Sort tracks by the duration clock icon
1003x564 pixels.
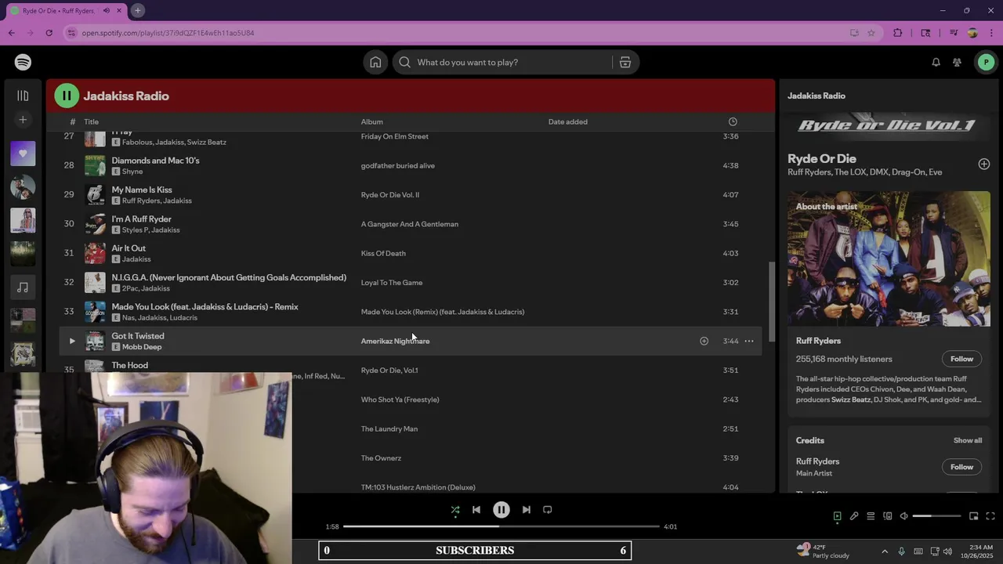(x=733, y=121)
